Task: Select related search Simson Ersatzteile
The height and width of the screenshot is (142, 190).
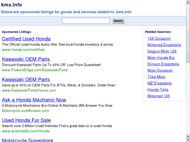Action: (163, 64)
